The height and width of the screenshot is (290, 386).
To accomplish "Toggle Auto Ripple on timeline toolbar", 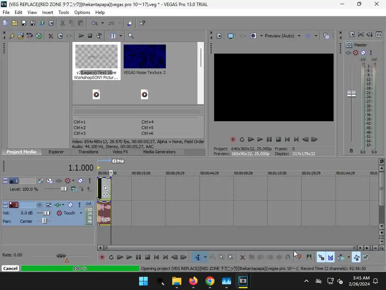I will (x=341, y=257).
